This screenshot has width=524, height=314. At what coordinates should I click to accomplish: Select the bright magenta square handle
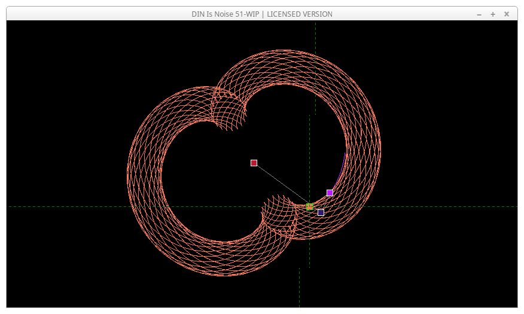(330, 193)
